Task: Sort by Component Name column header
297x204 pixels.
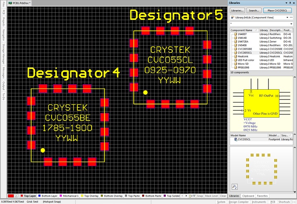Action: point(244,30)
